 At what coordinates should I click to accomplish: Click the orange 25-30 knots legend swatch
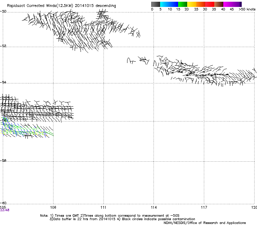pyautogui.click(x=201, y=4)
